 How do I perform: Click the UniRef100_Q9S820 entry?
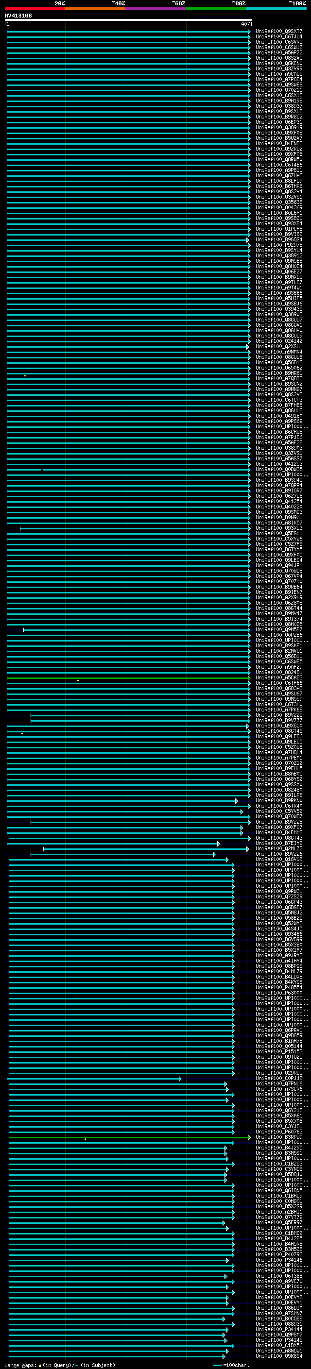[x=279, y=219]
